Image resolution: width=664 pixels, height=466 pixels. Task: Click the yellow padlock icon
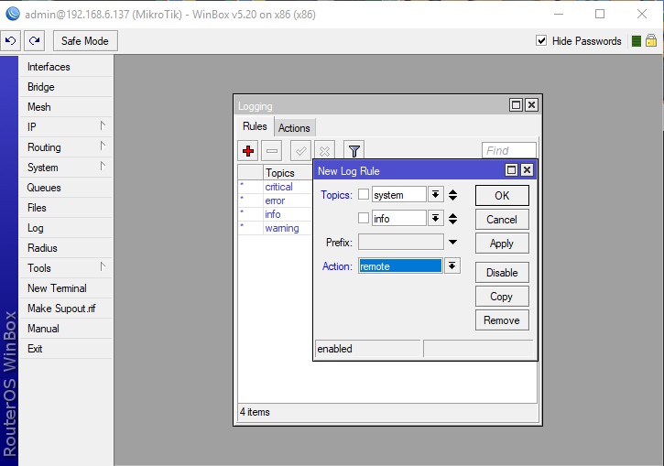[651, 40]
